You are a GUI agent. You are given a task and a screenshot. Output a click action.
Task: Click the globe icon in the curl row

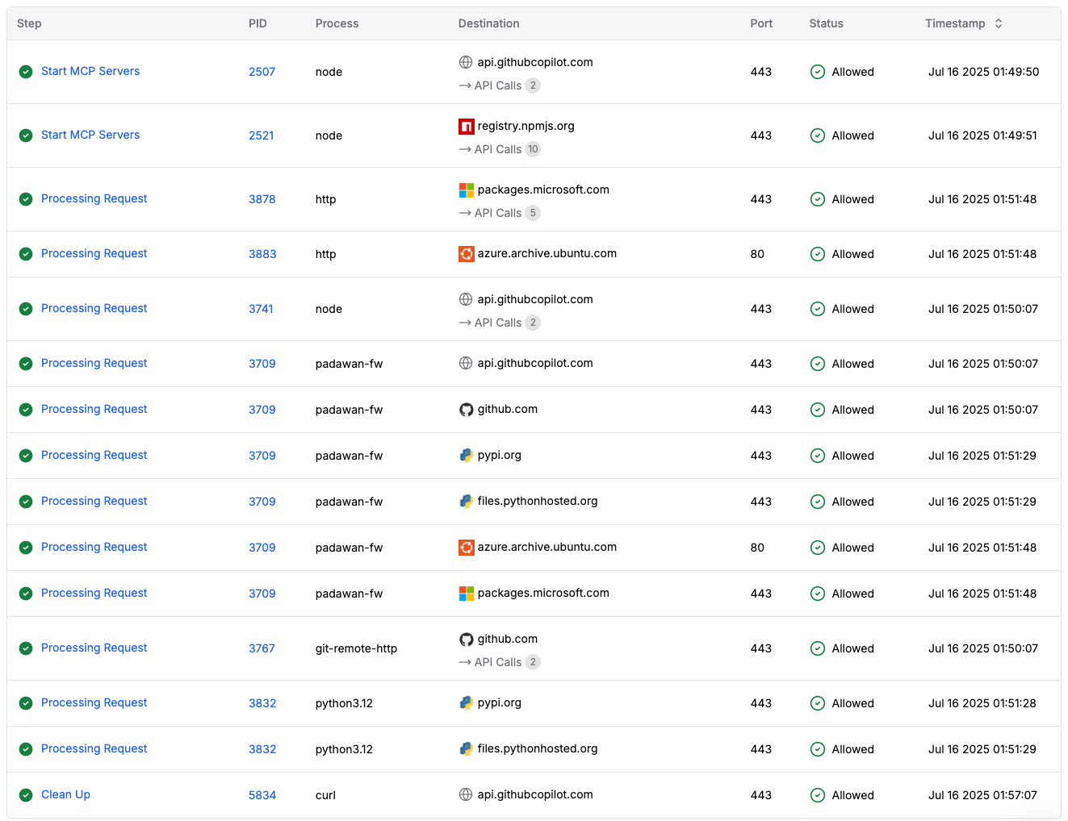[466, 794]
